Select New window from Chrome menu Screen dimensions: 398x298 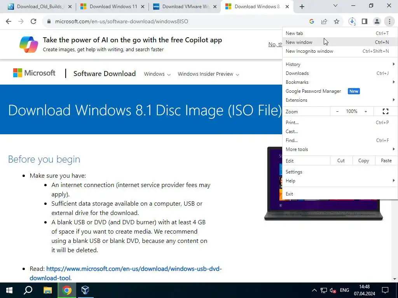tap(340, 42)
